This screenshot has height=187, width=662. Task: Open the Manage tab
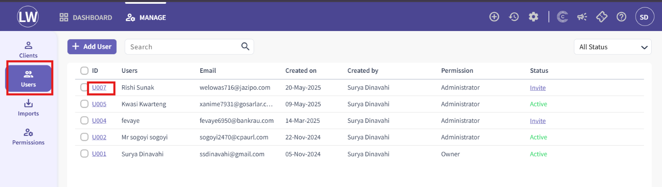click(146, 17)
